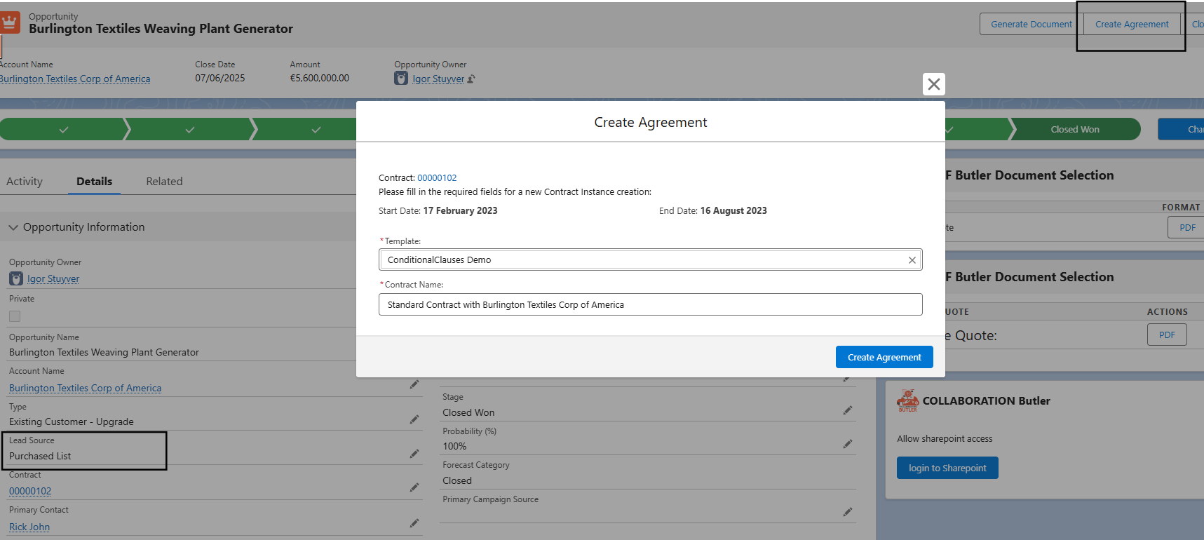The height and width of the screenshot is (540, 1204).
Task: Click the Probability 100% value
Action: tap(454, 447)
